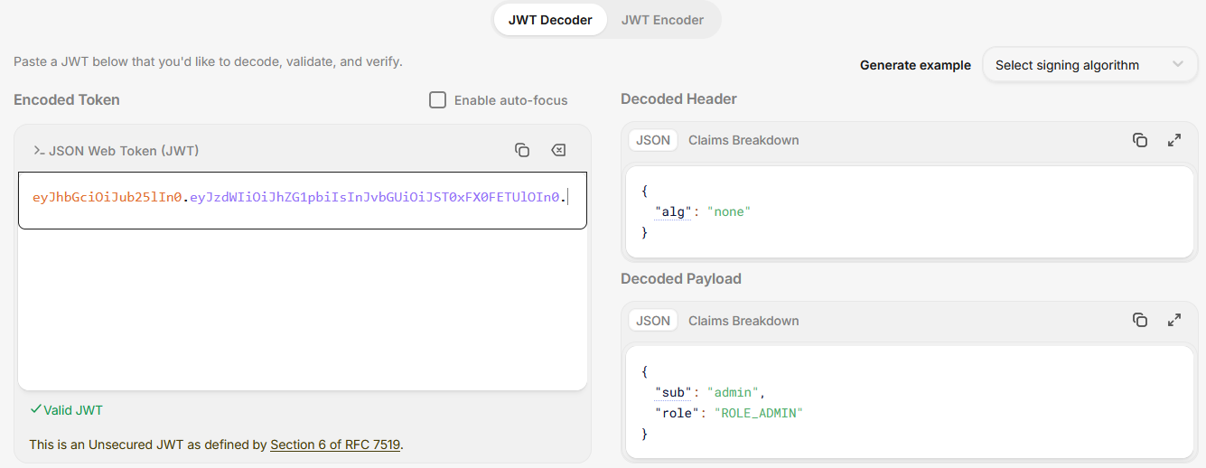Image resolution: width=1206 pixels, height=468 pixels.
Task: Click the green Valid JWT checkmark
Action: click(x=36, y=409)
